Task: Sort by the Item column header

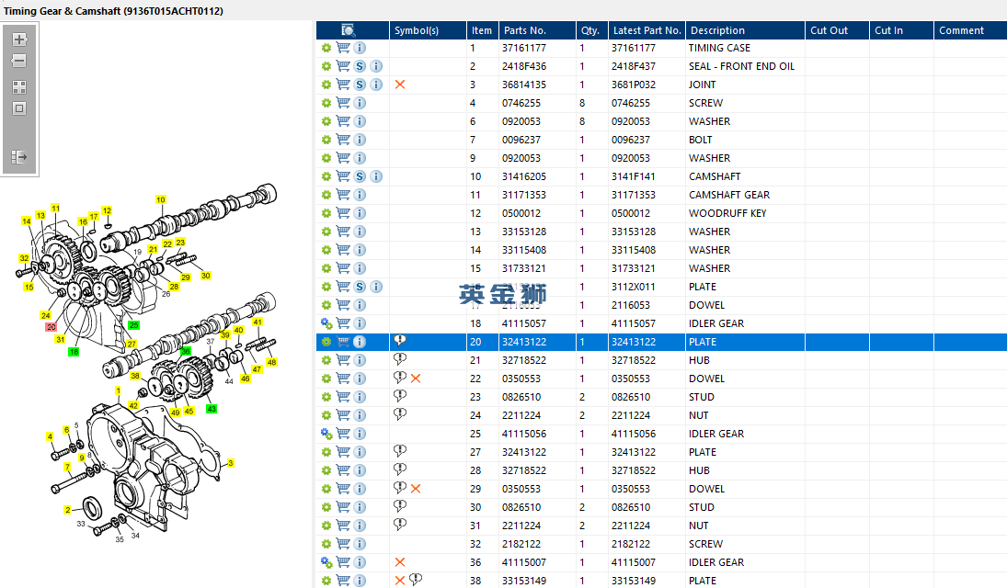Action: 482,30
